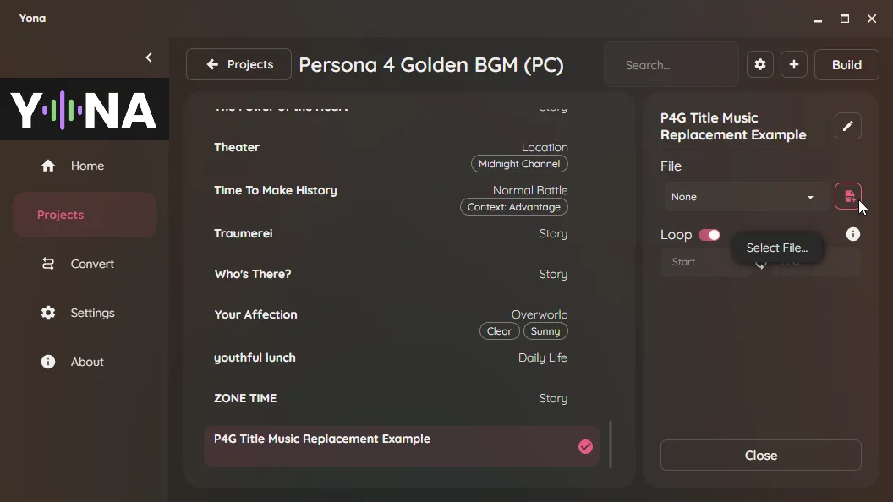
Task: Click the Context: Advantage tag
Action: (513, 207)
